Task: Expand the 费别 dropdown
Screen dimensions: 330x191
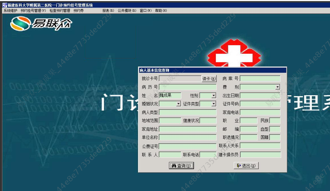Action: pos(278,87)
